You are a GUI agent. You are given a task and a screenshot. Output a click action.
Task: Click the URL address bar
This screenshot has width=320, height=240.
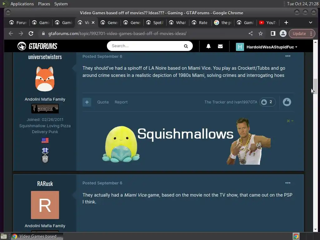tap(117, 33)
